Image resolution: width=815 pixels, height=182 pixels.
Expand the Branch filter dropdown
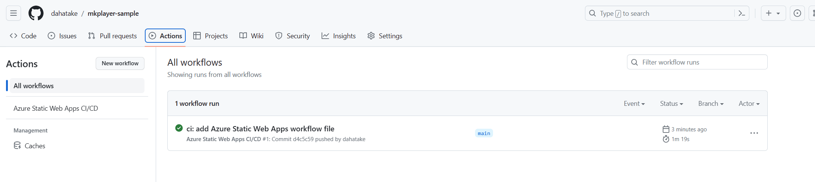click(x=711, y=104)
